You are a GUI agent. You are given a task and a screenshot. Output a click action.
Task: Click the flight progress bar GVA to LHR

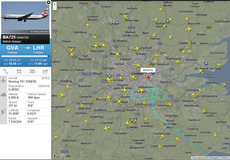pyautogui.click(x=25, y=56)
